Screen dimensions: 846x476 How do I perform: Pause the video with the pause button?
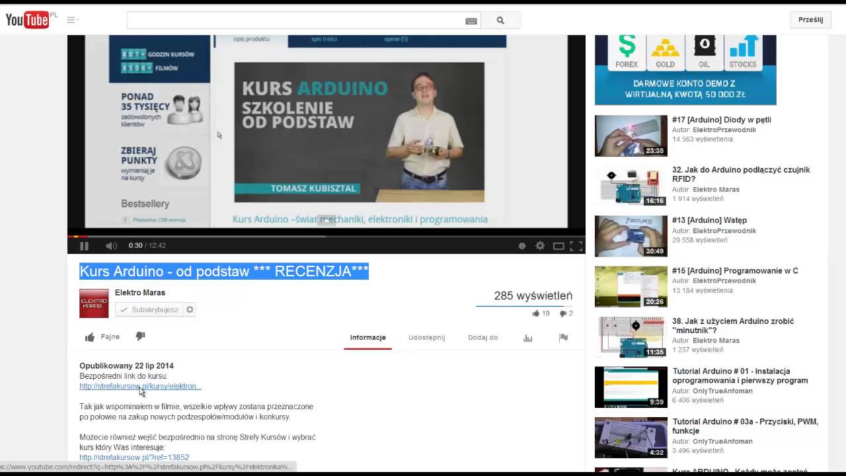click(x=84, y=246)
